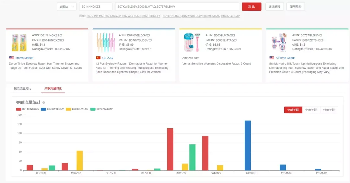
Task: Copy ASIN B0787GLBMV using copy icon
Action: coord(321,35)
